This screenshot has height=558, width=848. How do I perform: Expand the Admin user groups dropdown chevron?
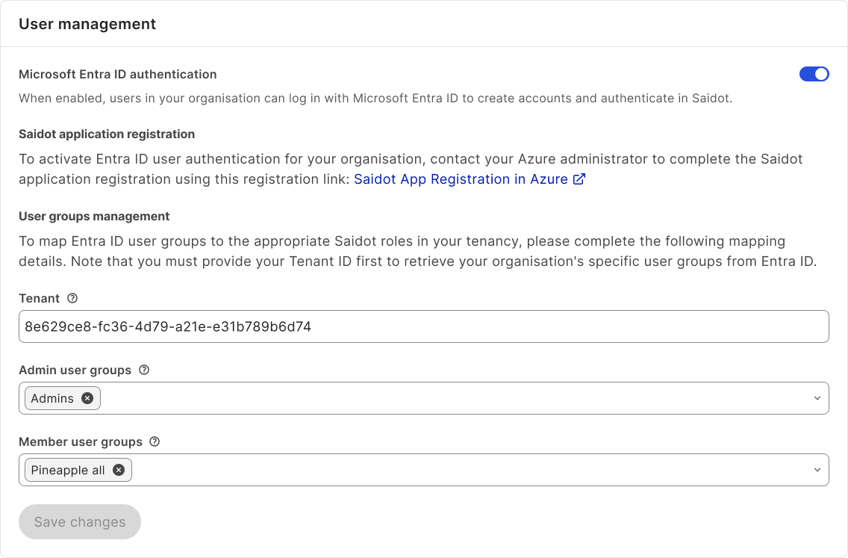coord(817,398)
